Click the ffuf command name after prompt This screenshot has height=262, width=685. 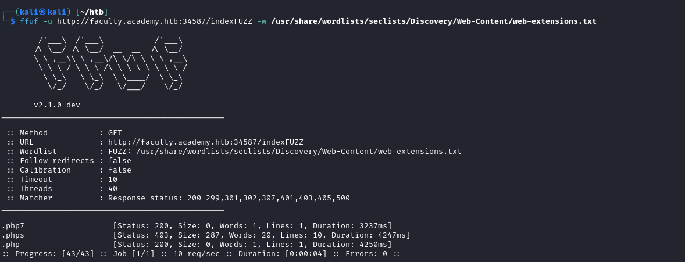[29, 21]
